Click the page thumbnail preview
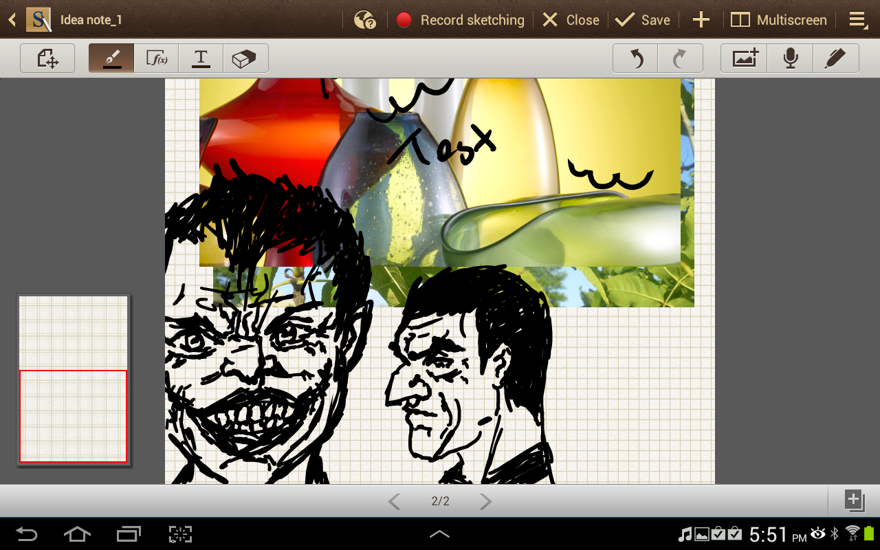This screenshot has width=880, height=550. [x=73, y=380]
